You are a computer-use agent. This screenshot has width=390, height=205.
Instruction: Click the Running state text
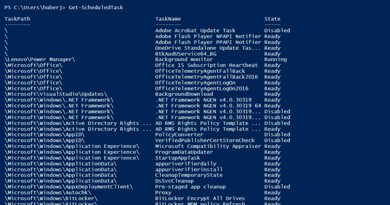pos(275,59)
